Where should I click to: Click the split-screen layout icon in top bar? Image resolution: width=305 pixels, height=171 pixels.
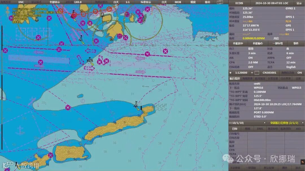tap(220, 2)
